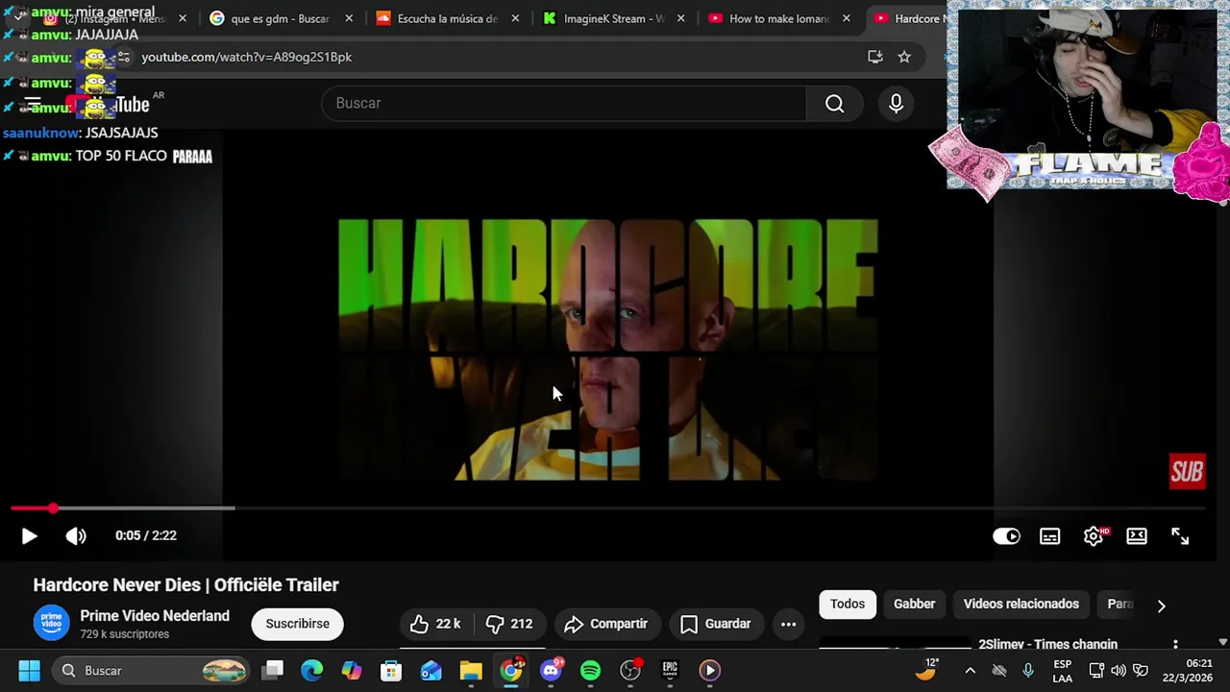Open File Explorer from taskbar
This screenshot has width=1230, height=692.
[x=471, y=670]
